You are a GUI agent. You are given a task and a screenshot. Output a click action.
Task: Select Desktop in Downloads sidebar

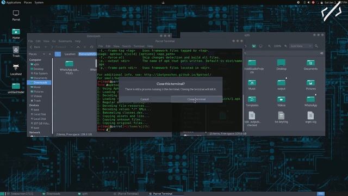(39, 69)
